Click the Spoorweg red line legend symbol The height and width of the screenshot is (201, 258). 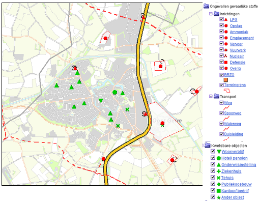pos(226,118)
